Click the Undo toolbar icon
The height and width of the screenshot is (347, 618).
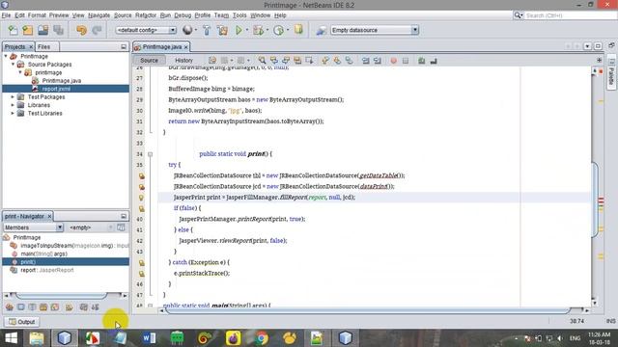81,30
